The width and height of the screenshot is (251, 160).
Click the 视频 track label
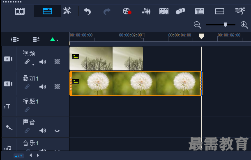point(29,53)
